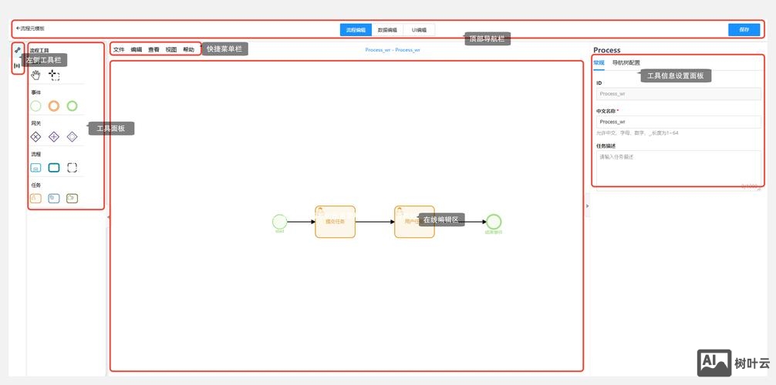
Task: Pick the orange user task icon
Action: 35,198
